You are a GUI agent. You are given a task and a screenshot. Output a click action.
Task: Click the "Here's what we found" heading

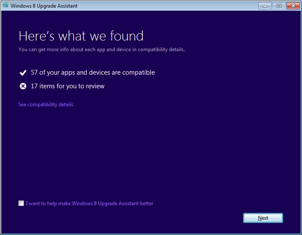(81, 36)
